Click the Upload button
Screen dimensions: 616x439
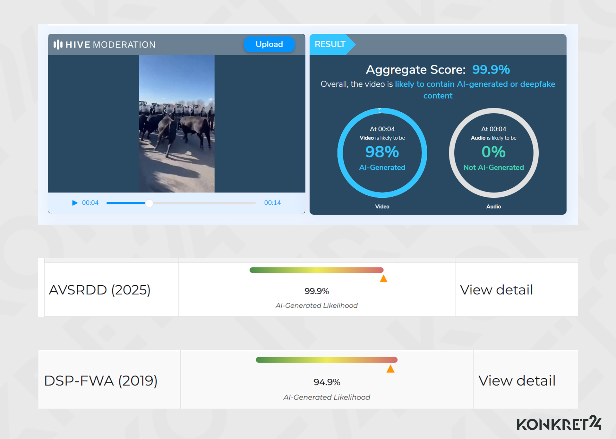[x=269, y=44]
